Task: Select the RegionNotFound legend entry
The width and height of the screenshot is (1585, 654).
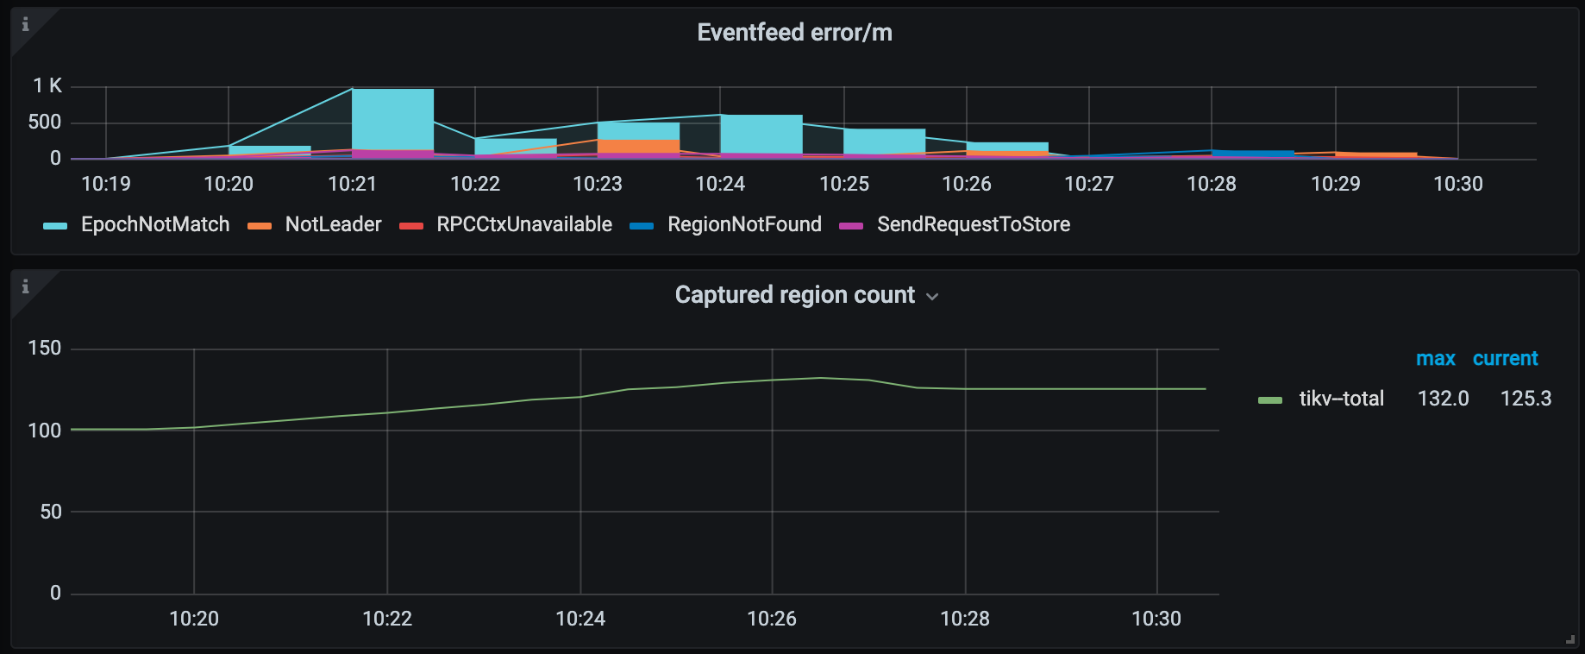Action: (x=745, y=224)
